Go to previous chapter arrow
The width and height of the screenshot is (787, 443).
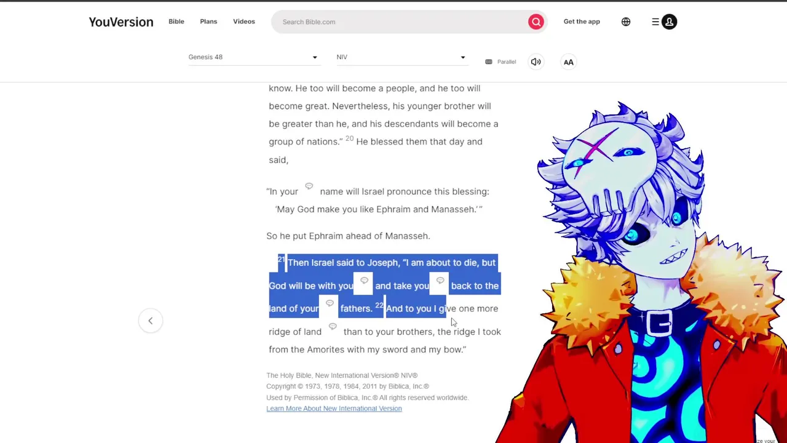[150, 321]
